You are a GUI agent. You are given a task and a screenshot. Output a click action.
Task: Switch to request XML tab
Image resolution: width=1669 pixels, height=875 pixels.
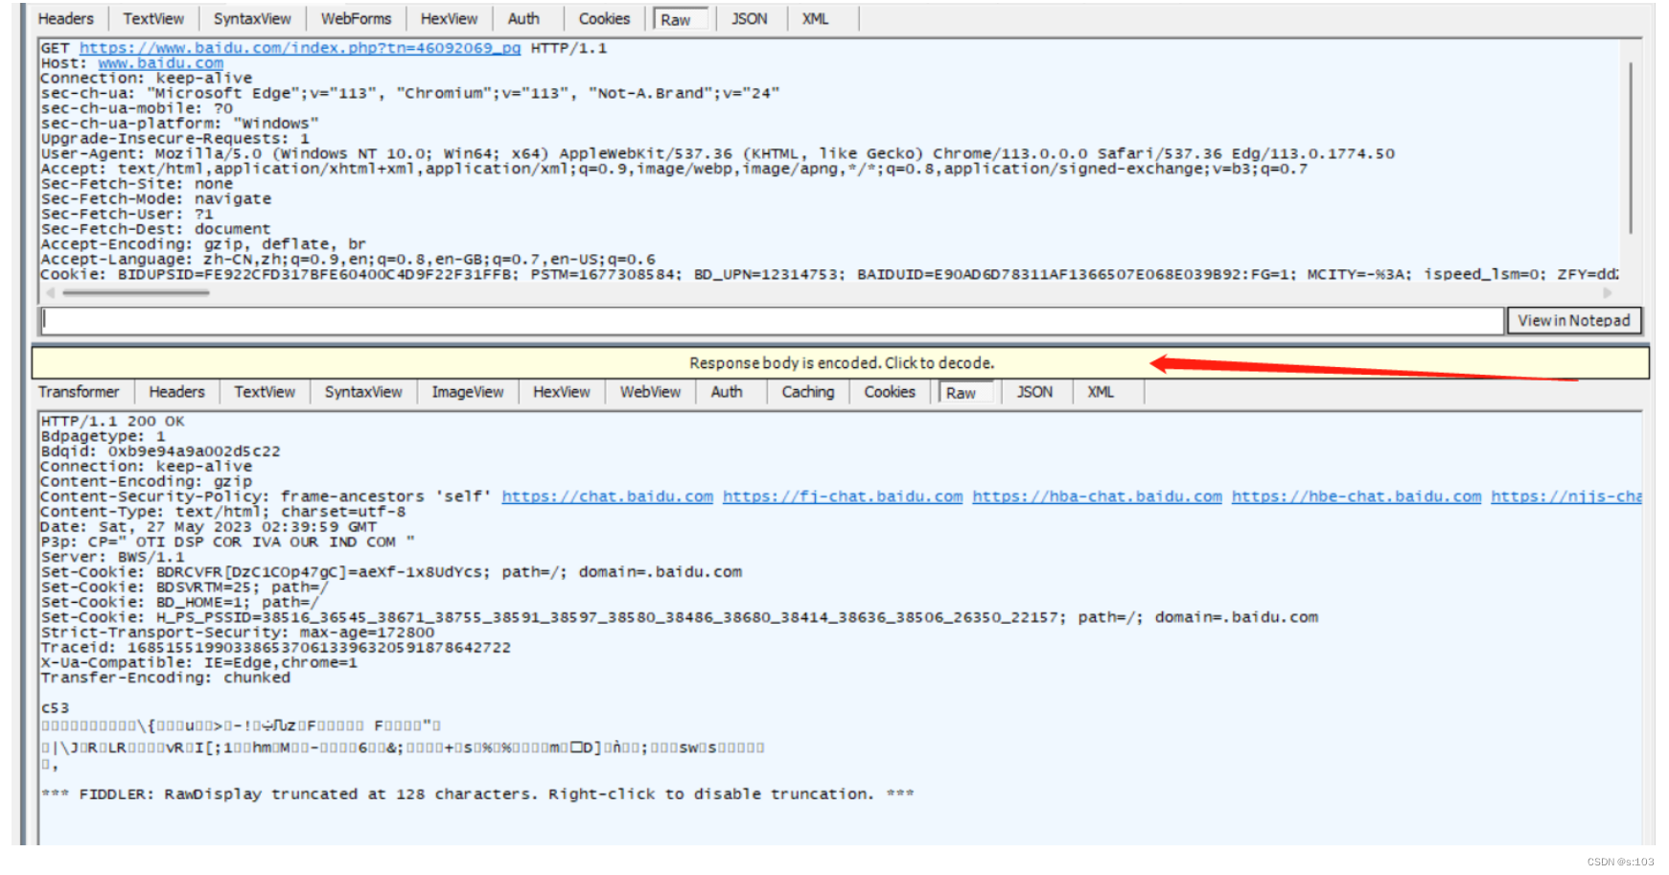tap(816, 19)
